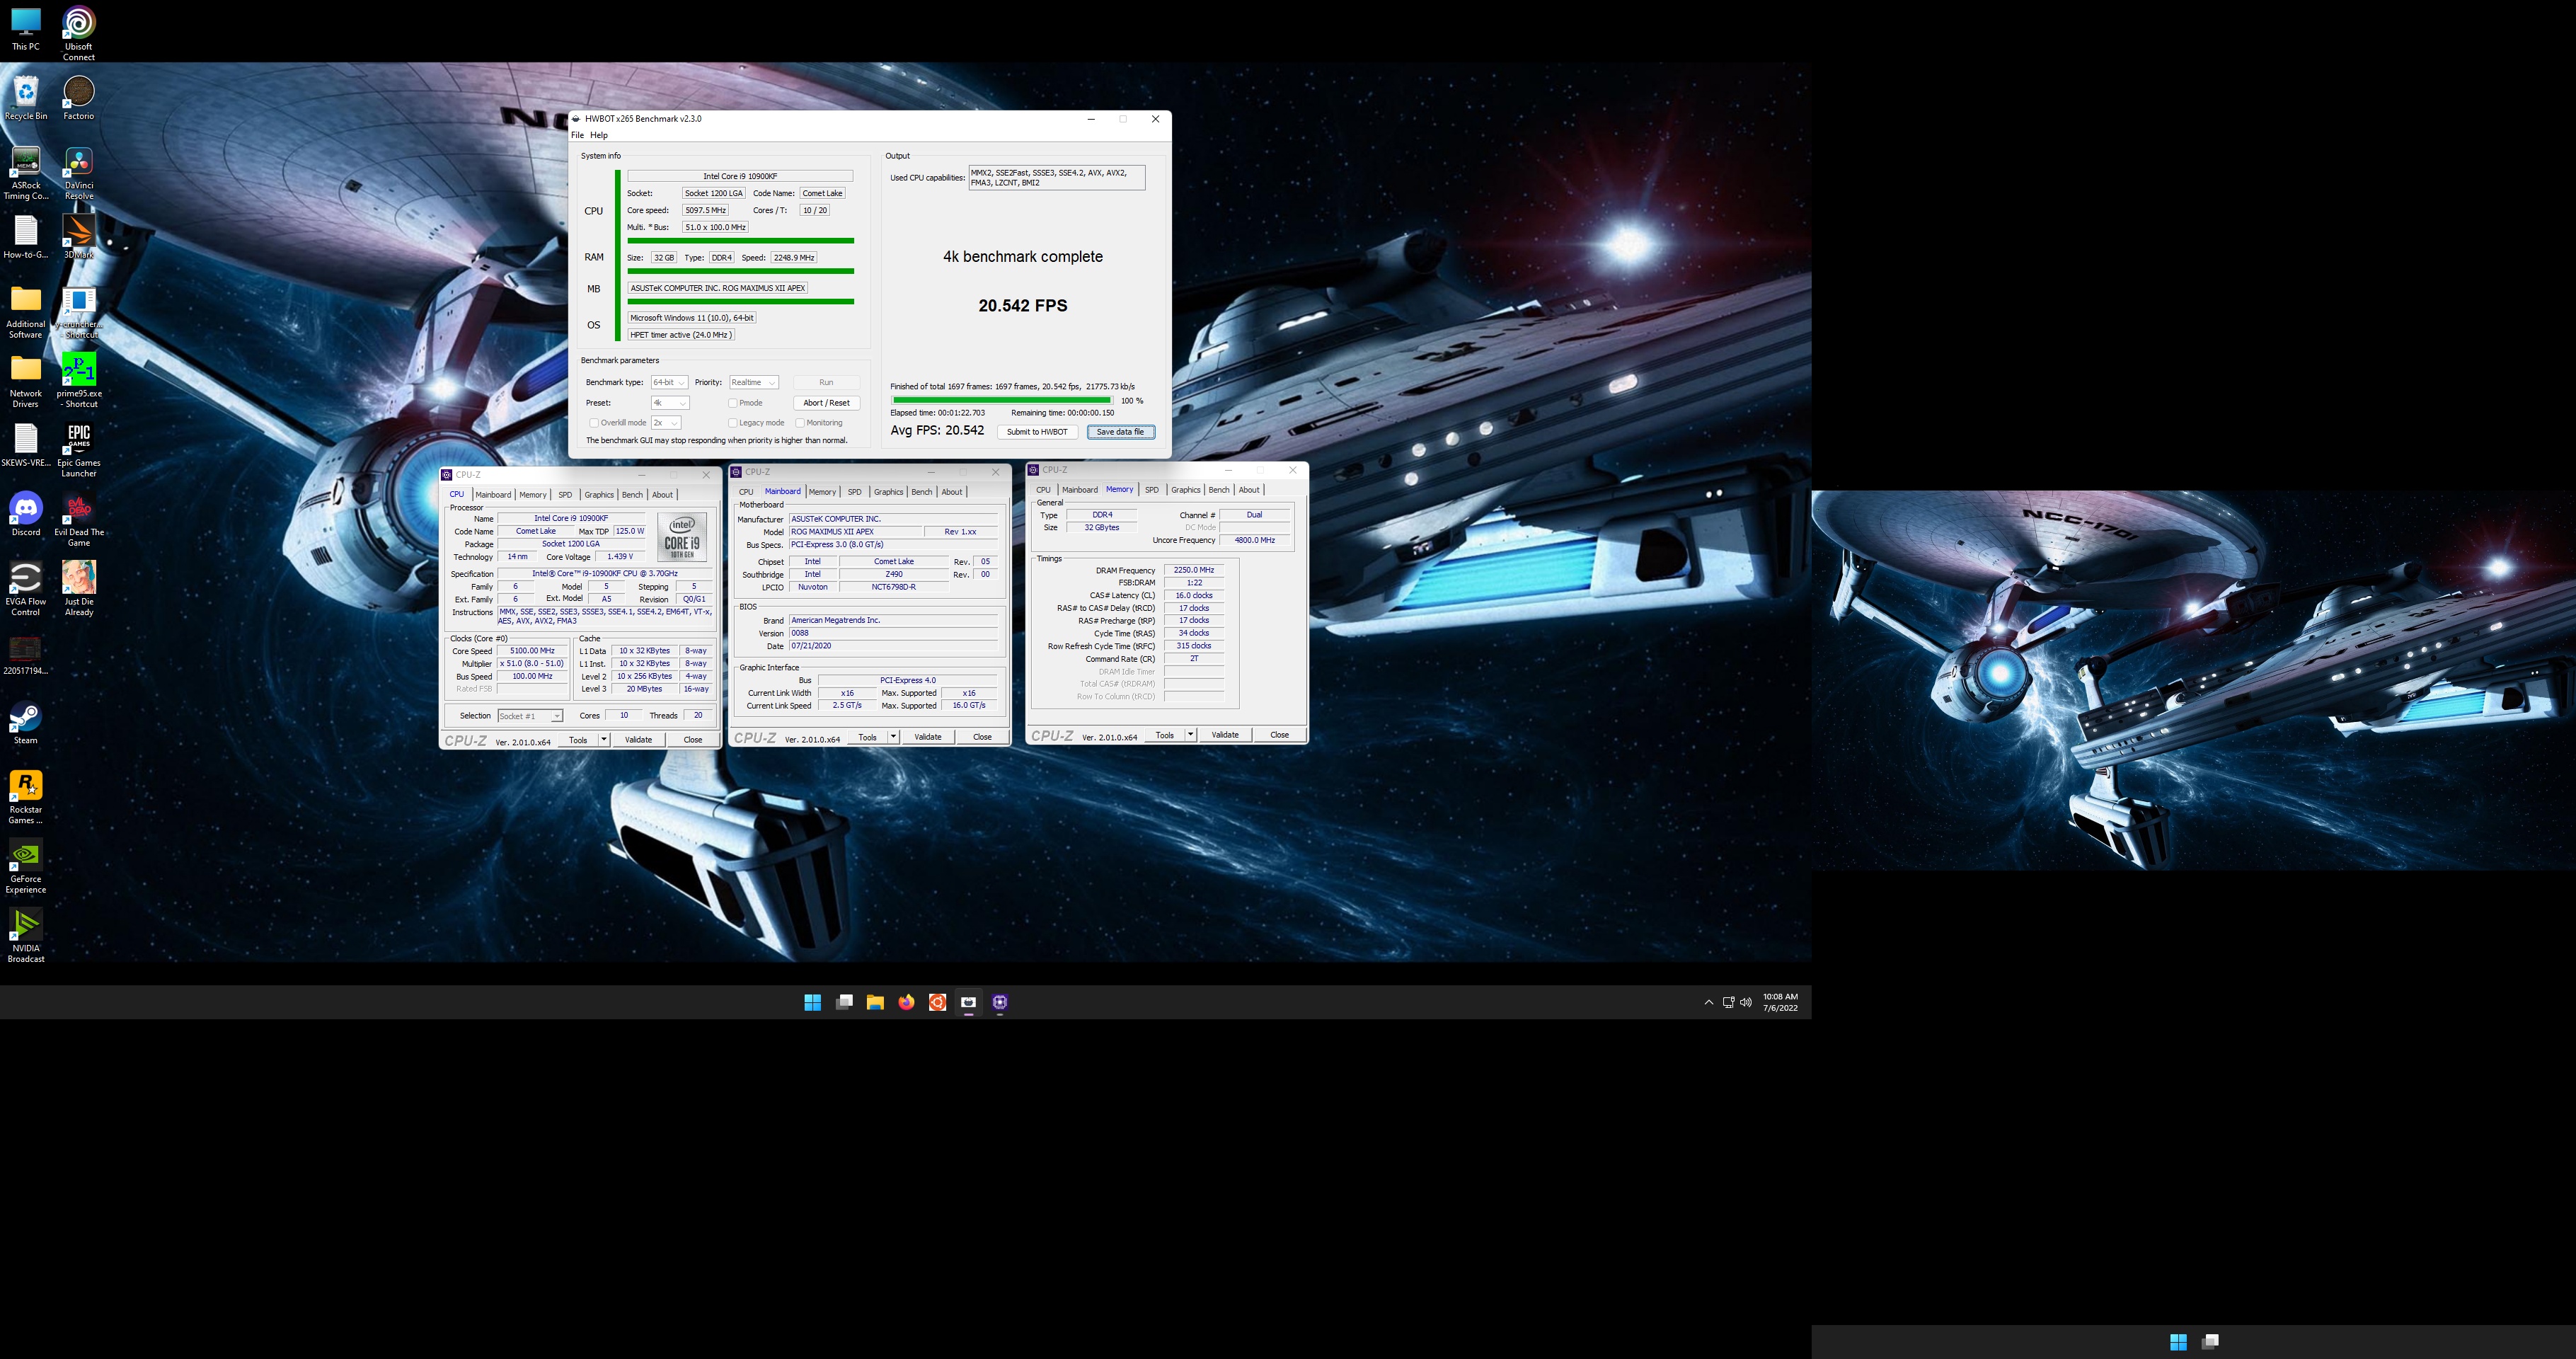This screenshot has width=2576, height=1359.
Task: Open the Preset 4k dropdown
Action: (x=669, y=403)
